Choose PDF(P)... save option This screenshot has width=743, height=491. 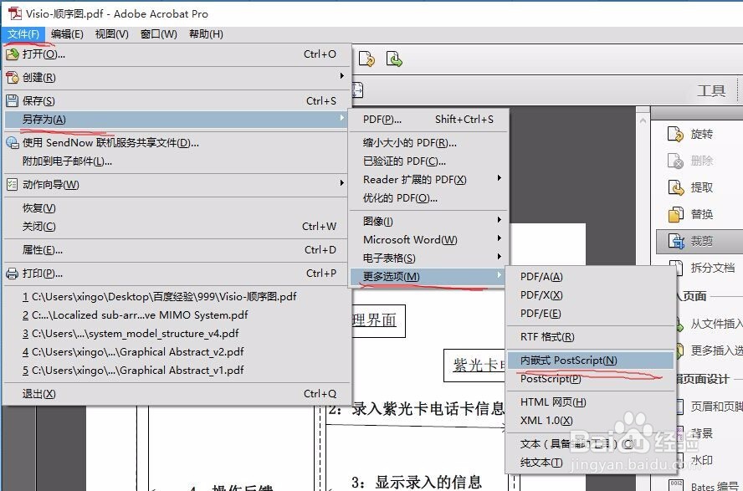(429, 120)
